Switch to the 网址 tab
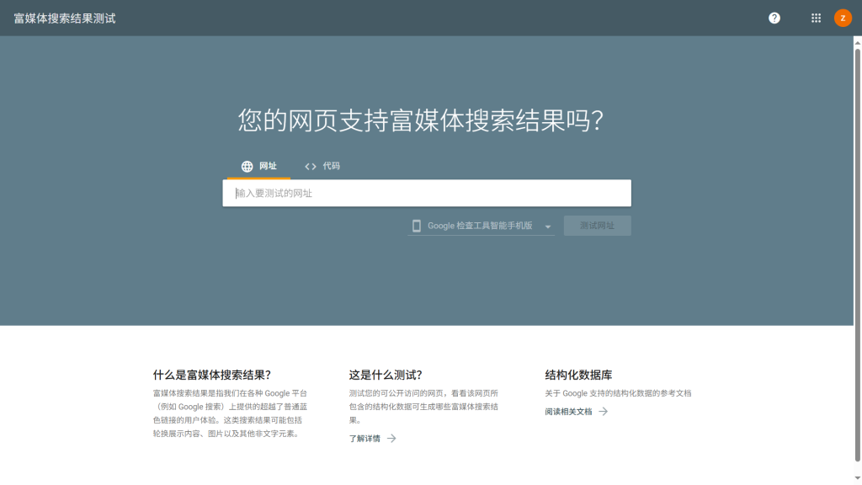 click(258, 166)
